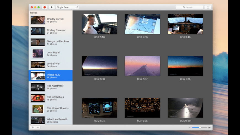Click the small thumbnail size icon
240x135 pixels.
[x=190, y=128]
